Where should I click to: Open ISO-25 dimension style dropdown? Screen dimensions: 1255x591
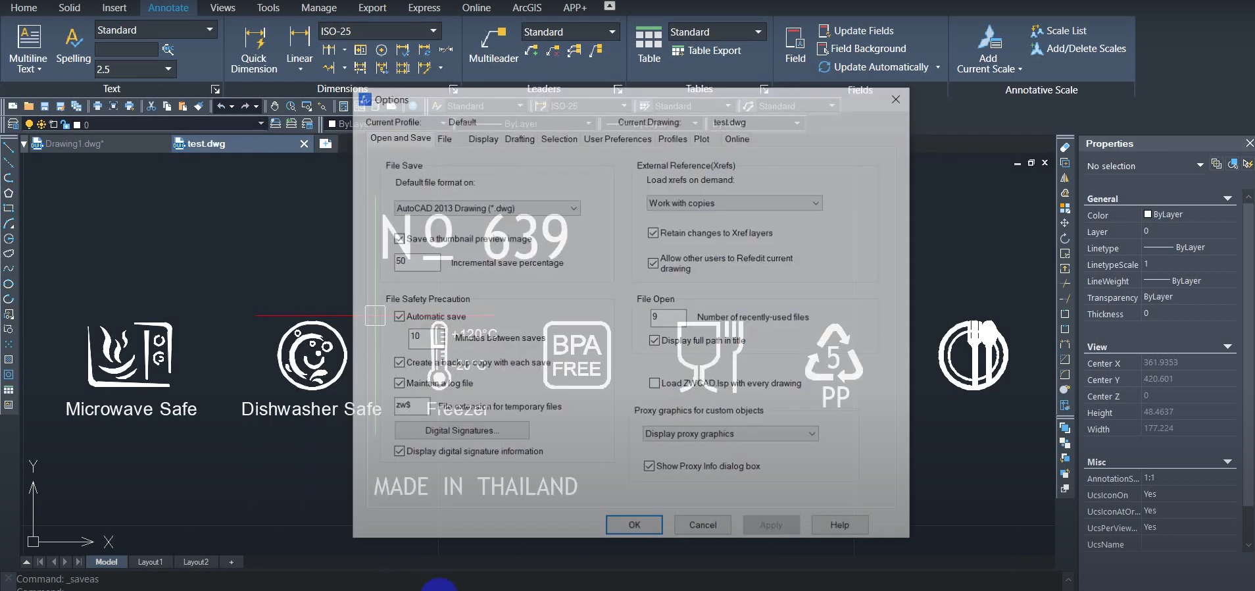[380, 31]
